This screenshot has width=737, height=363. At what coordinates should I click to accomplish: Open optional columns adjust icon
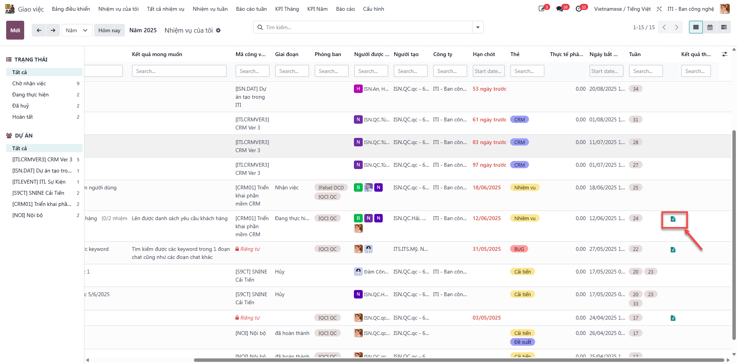click(x=725, y=54)
